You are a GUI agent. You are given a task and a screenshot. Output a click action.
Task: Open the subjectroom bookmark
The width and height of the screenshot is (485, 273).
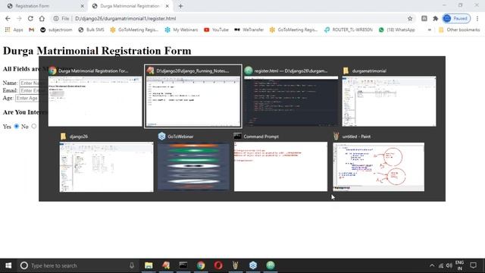pyautogui.click(x=56, y=30)
